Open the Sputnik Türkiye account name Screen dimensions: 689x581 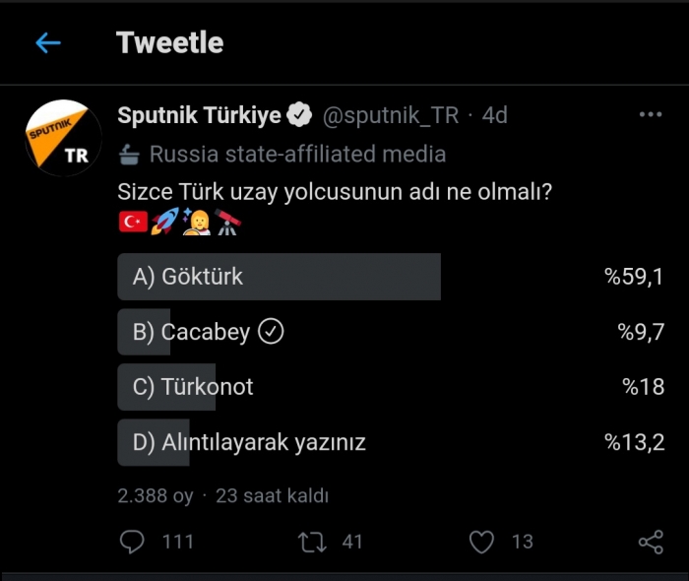pos(200,115)
